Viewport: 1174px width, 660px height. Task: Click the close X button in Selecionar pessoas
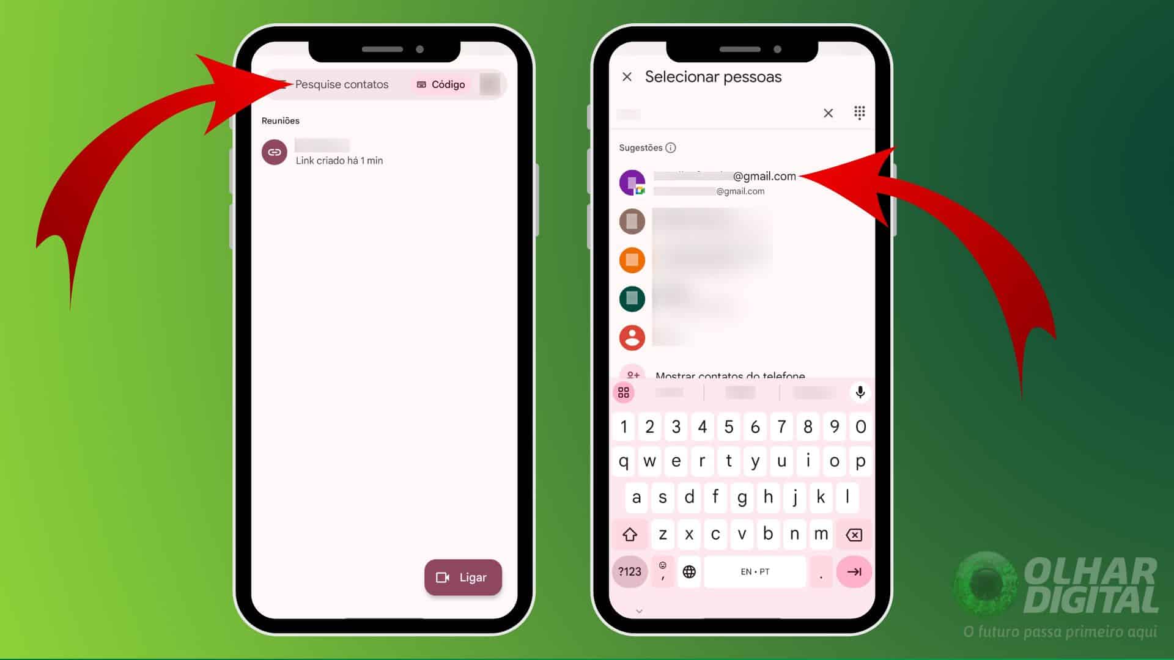click(628, 76)
